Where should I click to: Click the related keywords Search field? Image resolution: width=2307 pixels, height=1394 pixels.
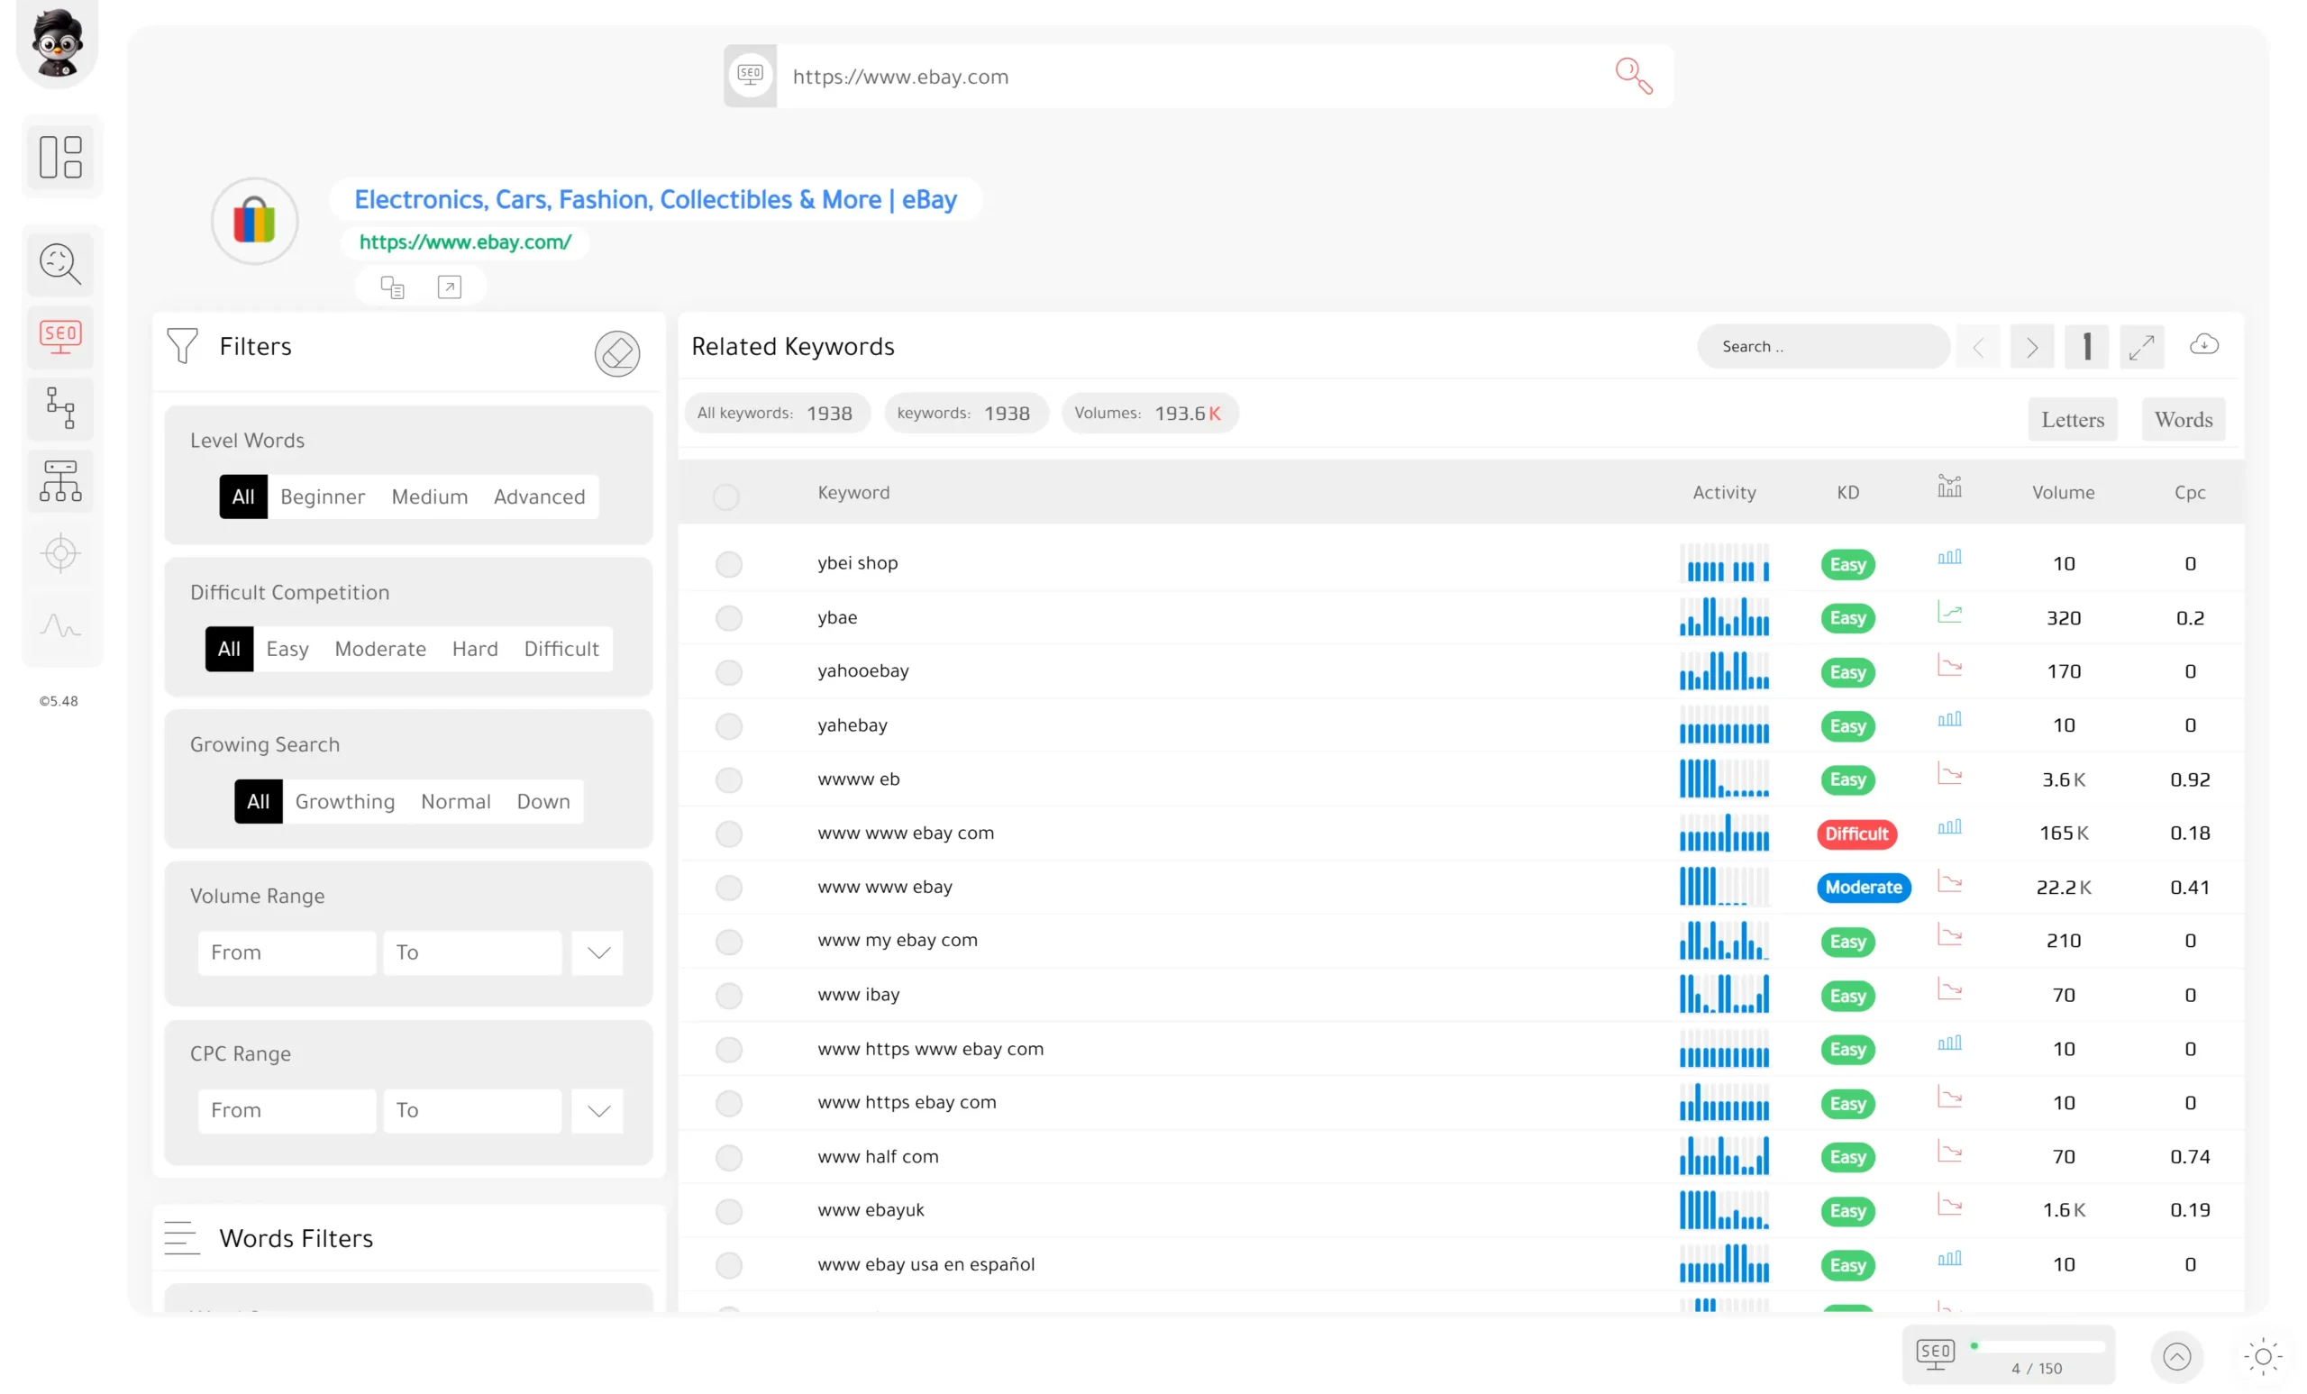point(1822,346)
